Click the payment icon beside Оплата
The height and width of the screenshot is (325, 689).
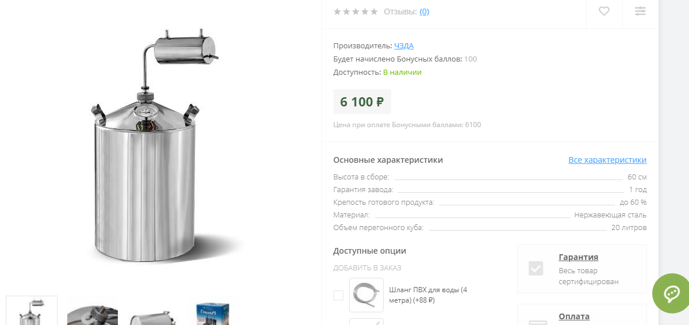[x=537, y=322]
